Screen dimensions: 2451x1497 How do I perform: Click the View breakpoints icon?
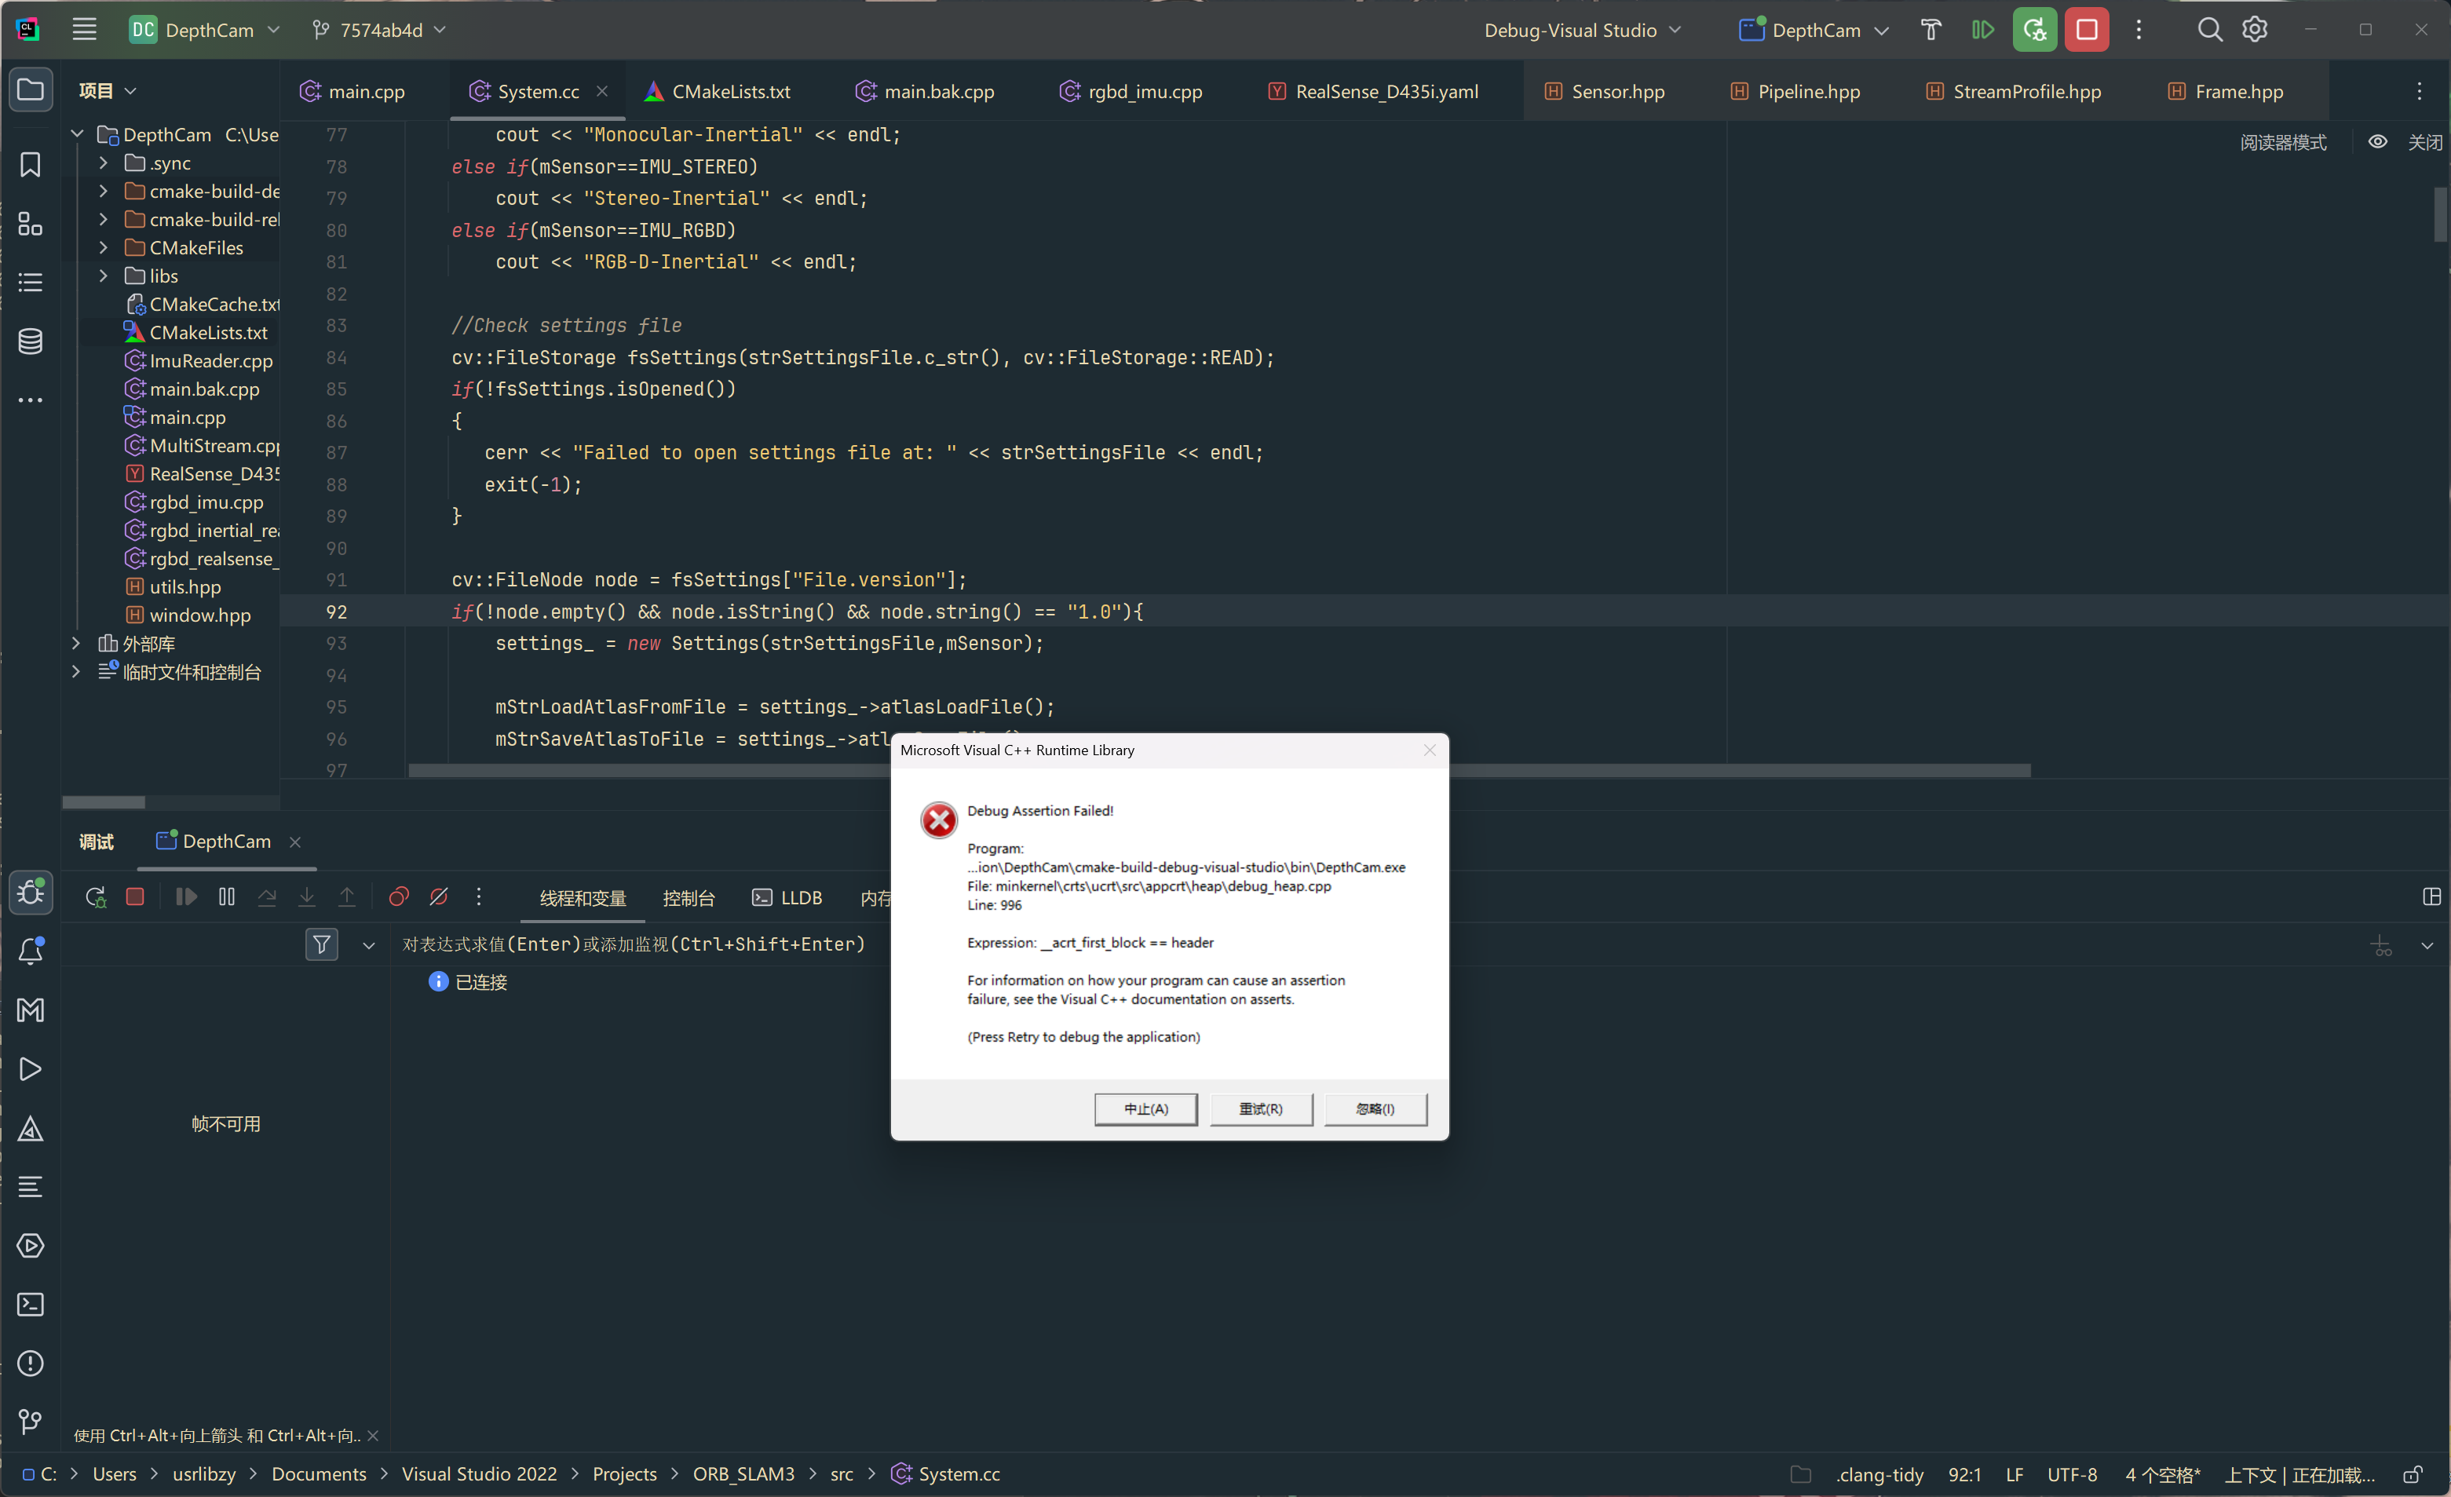[398, 897]
